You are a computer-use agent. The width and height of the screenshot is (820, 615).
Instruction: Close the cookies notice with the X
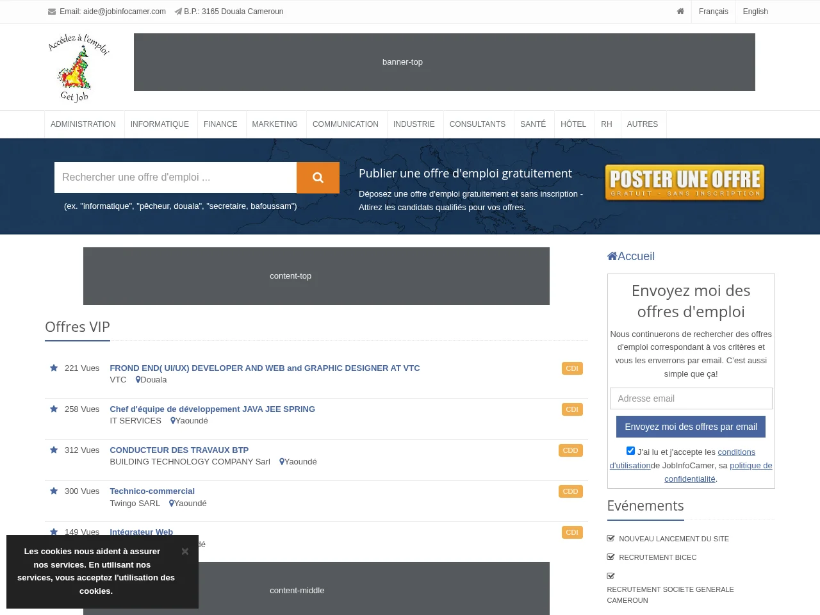tap(184, 551)
